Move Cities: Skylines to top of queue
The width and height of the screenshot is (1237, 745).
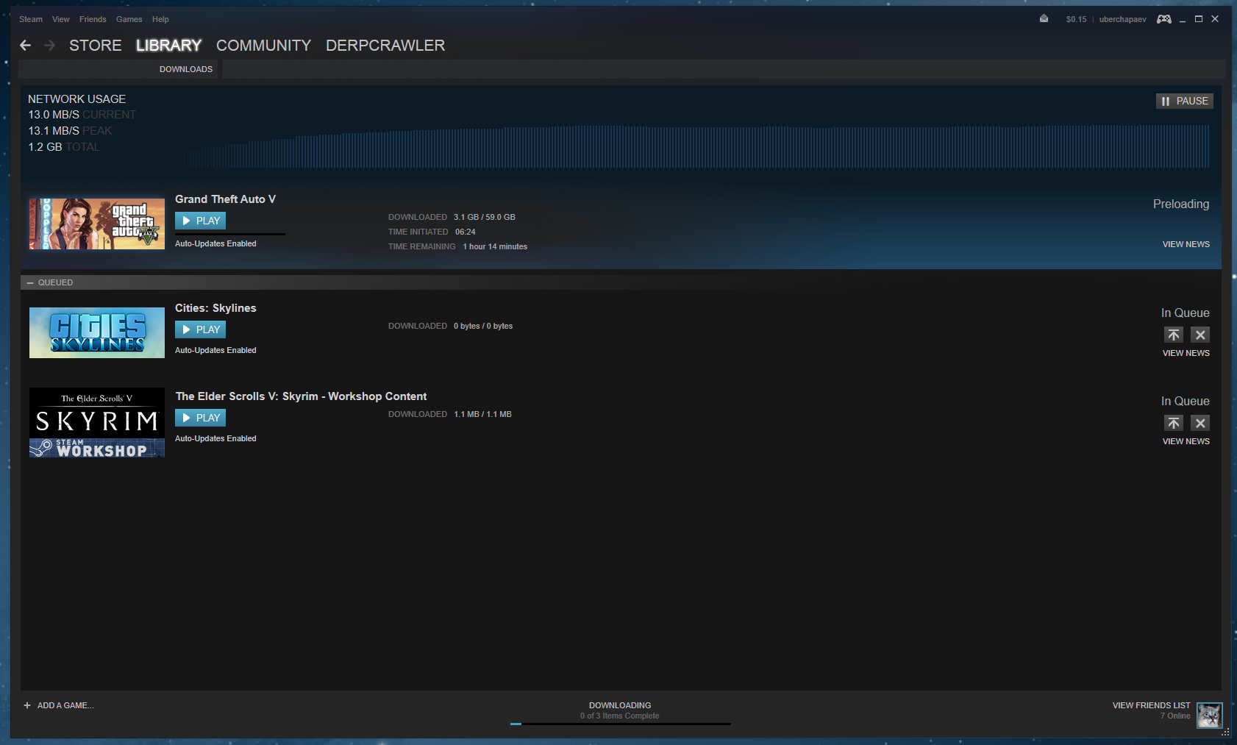1174,335
